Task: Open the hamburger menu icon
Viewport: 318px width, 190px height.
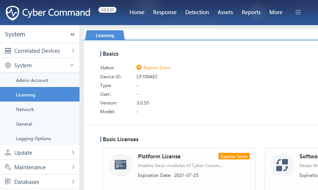Action: pyautogui.click(x=298, y=12)
